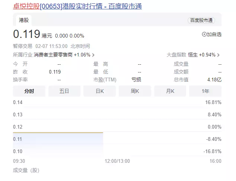
Task: Switch to the 日K chart tab
Action: click(x=100, y=91)
